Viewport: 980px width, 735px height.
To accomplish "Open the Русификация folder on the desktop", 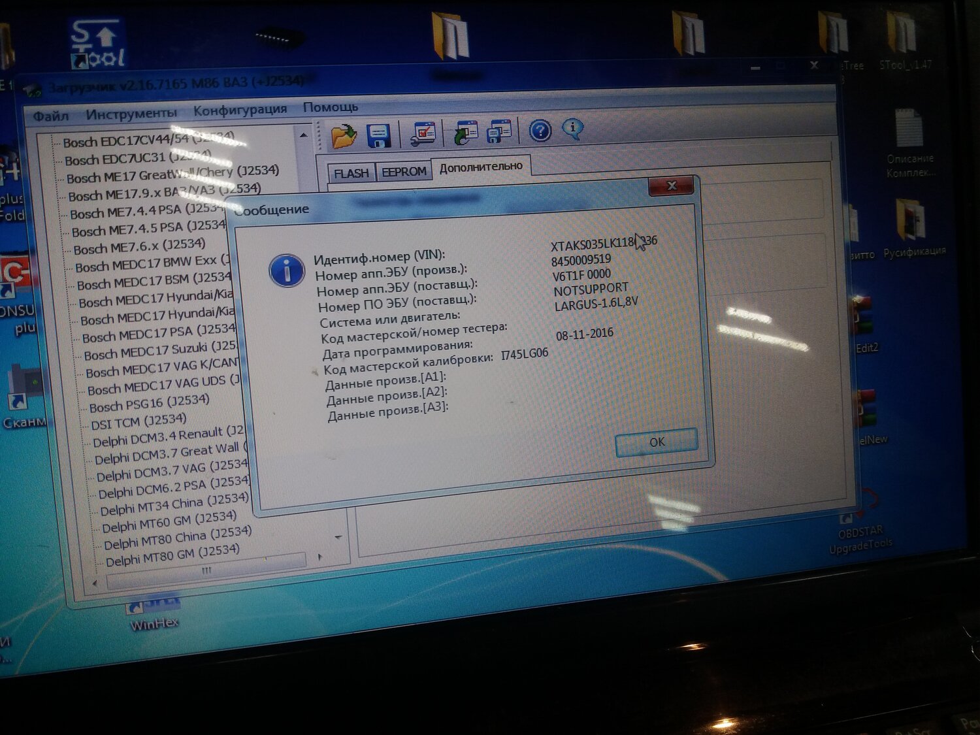I will click(914, 227).
